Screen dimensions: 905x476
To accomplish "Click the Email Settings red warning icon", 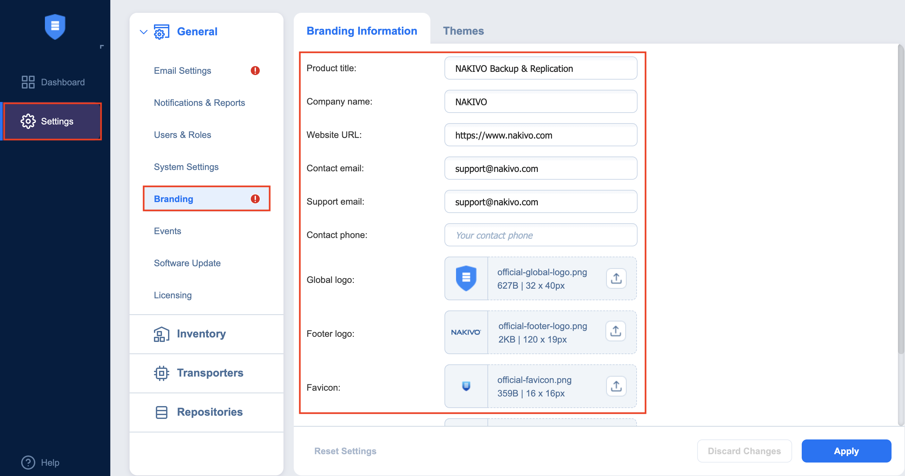I will (255, 71).
